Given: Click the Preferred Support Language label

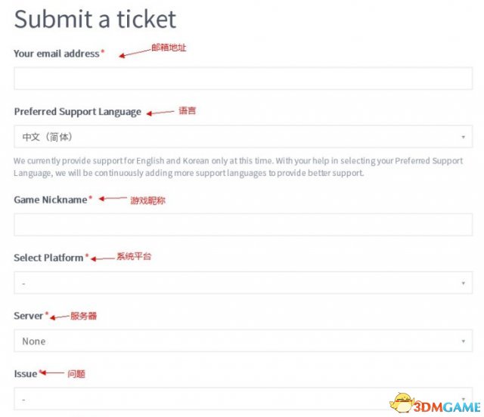Looking at the screenshot, I should coord(77,112).
